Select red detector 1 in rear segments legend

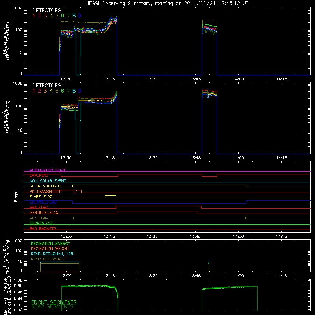(34, 91)
